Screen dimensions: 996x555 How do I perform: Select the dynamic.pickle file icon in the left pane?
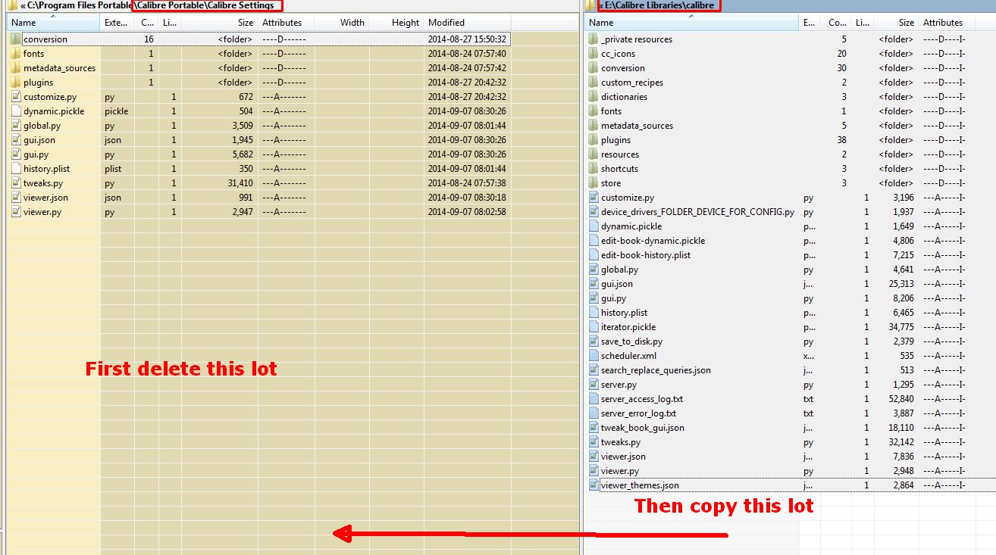16,111
